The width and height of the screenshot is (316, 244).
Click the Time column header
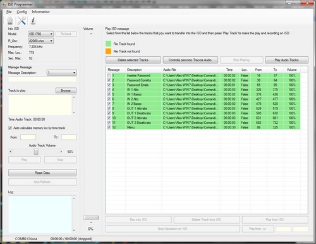[x=229, y=70]
